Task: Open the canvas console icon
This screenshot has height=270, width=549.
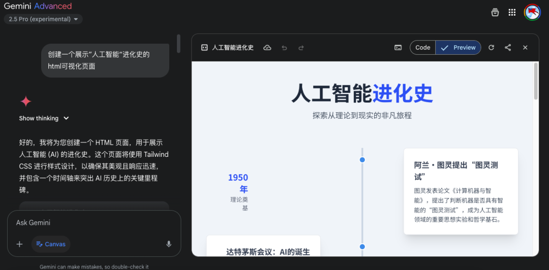Action: click(398, 48)
